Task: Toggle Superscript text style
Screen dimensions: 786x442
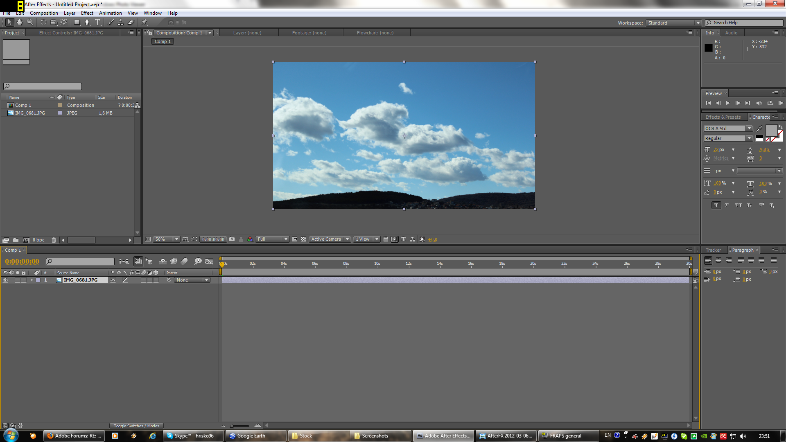Action: [x=761, y=205]
